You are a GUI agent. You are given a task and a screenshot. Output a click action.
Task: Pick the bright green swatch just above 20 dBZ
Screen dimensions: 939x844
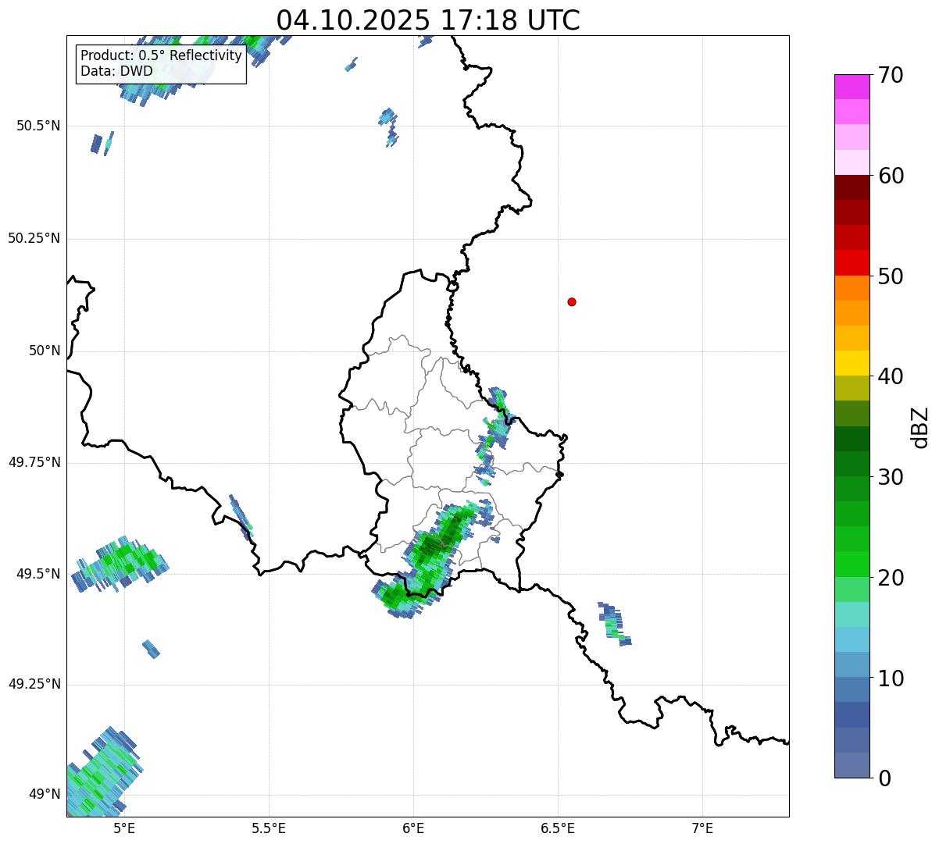852,564
